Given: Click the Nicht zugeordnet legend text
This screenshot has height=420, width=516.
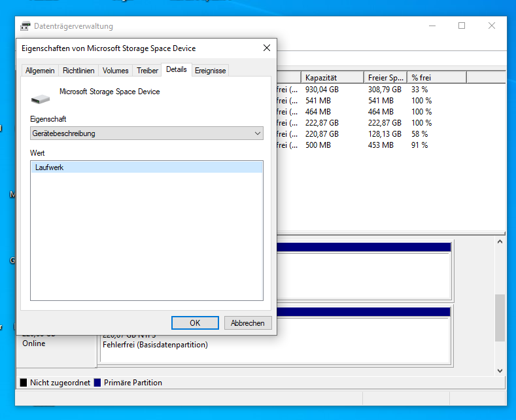Looking at the screenshot, I should coord(60,383).
